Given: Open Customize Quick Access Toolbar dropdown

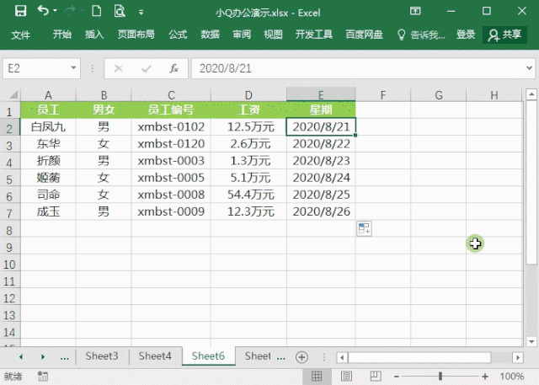Looking at the screenshot, I should coord(141,13).
